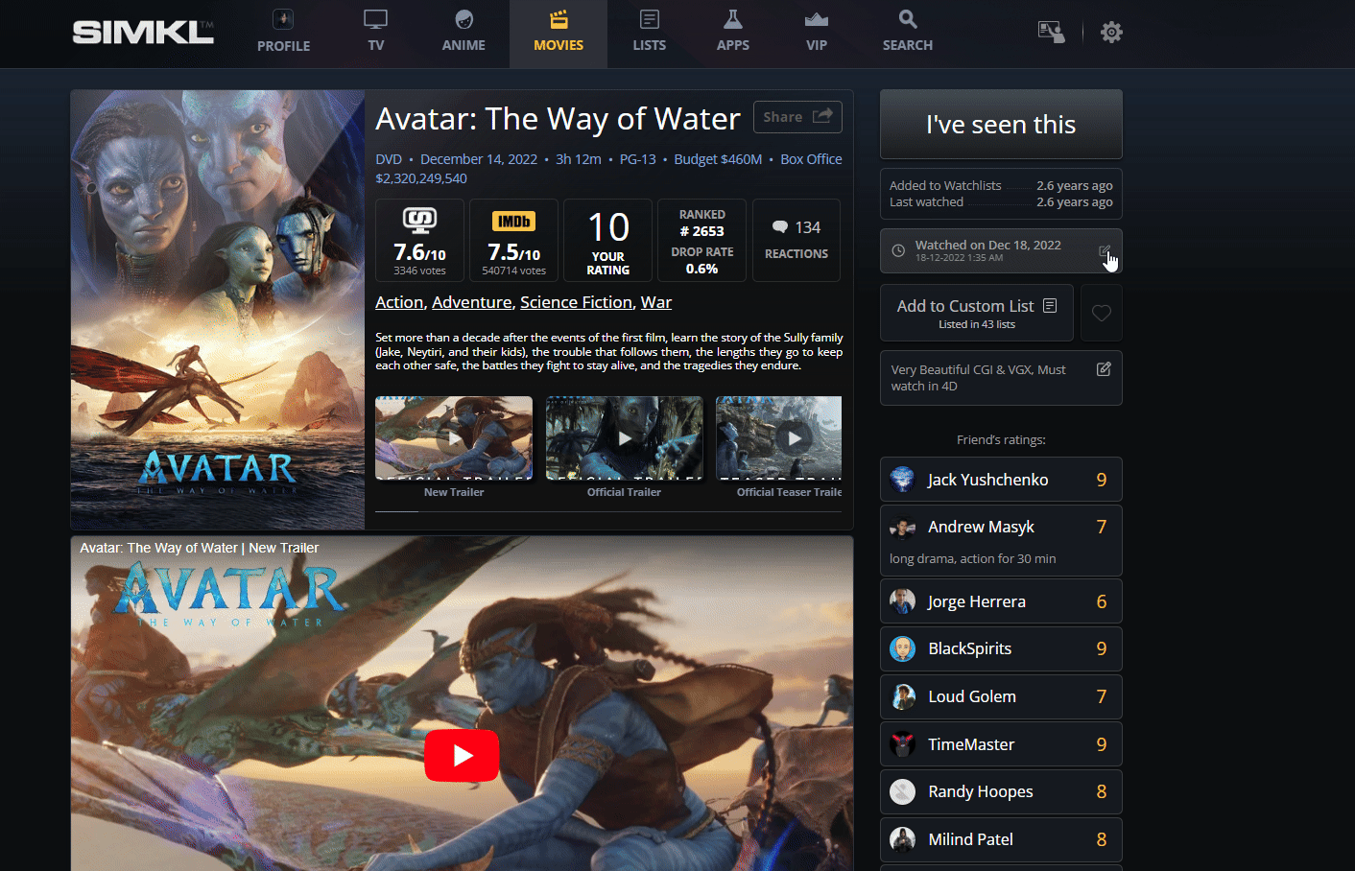
Task: Click the Science Fiction genre link
Action: tap(576, 302)
